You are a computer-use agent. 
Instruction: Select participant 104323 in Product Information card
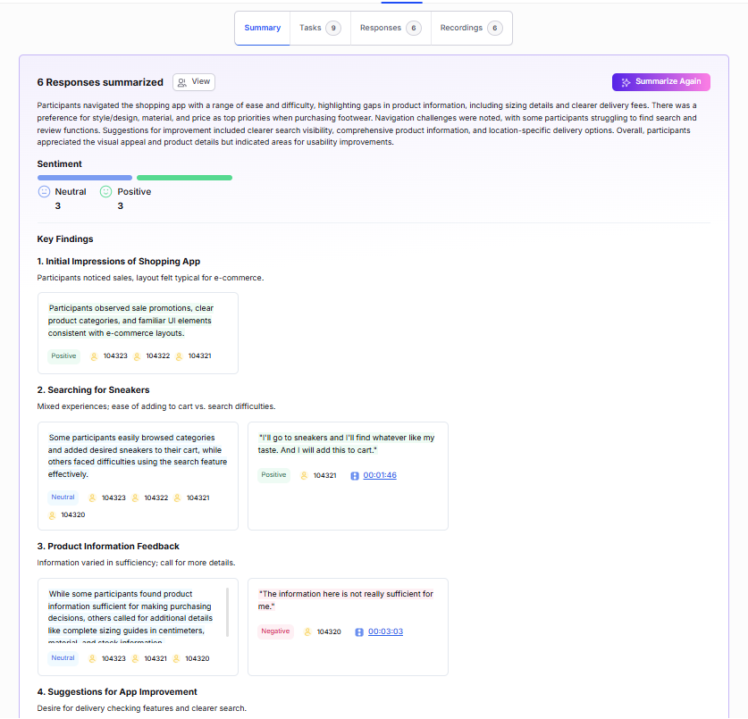point(113,658)
